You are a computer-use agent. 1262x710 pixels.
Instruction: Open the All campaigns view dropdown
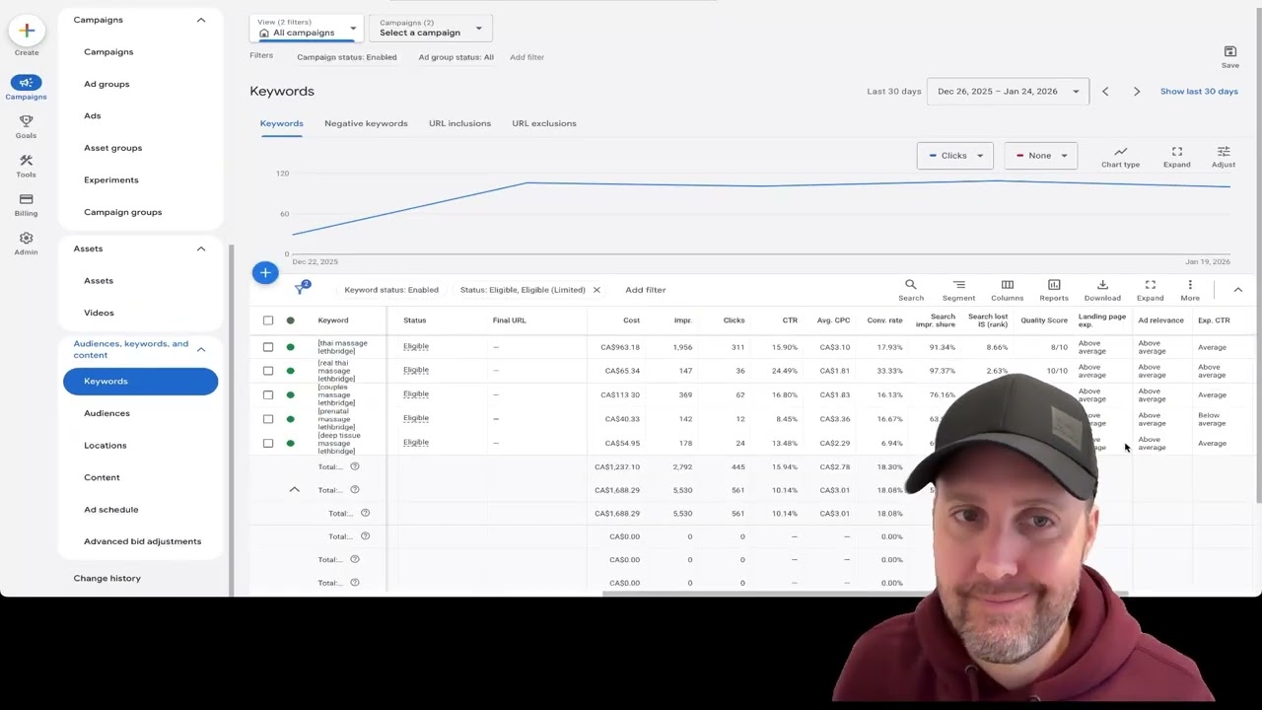point(307,29)
